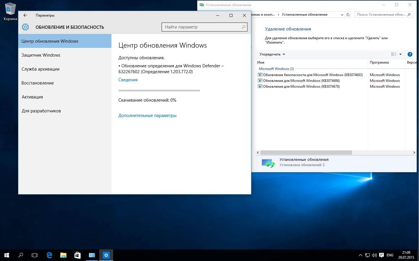Image resolution: width=419 pixels, height=261 pixels.
Task: Click the horizontal scrollbar thumb in updates list
Action: coord(306,152)
